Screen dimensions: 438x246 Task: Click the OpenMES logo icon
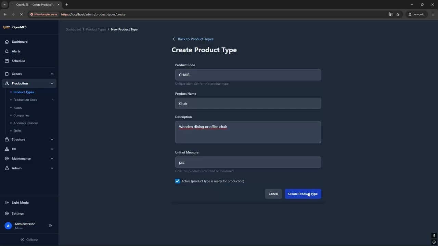coord(7,27)
